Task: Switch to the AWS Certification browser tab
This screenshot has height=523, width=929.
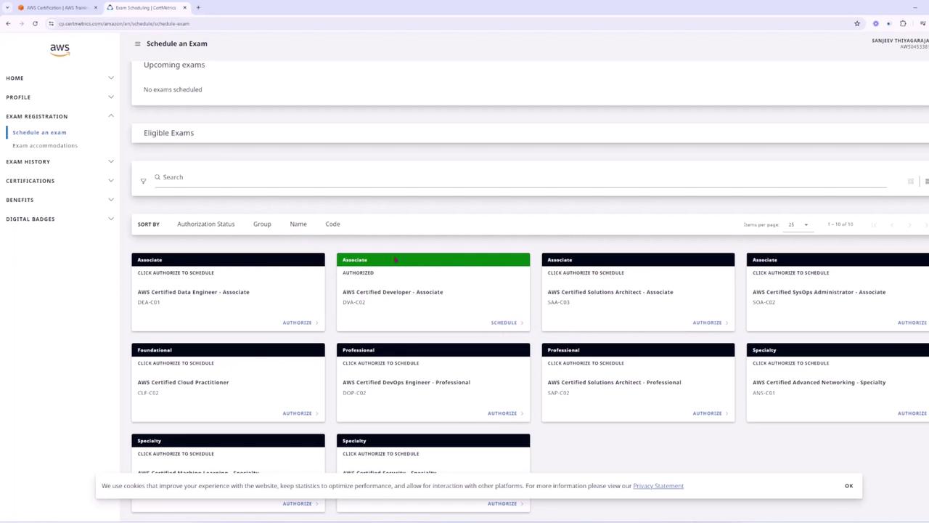Action: (57, 8)
